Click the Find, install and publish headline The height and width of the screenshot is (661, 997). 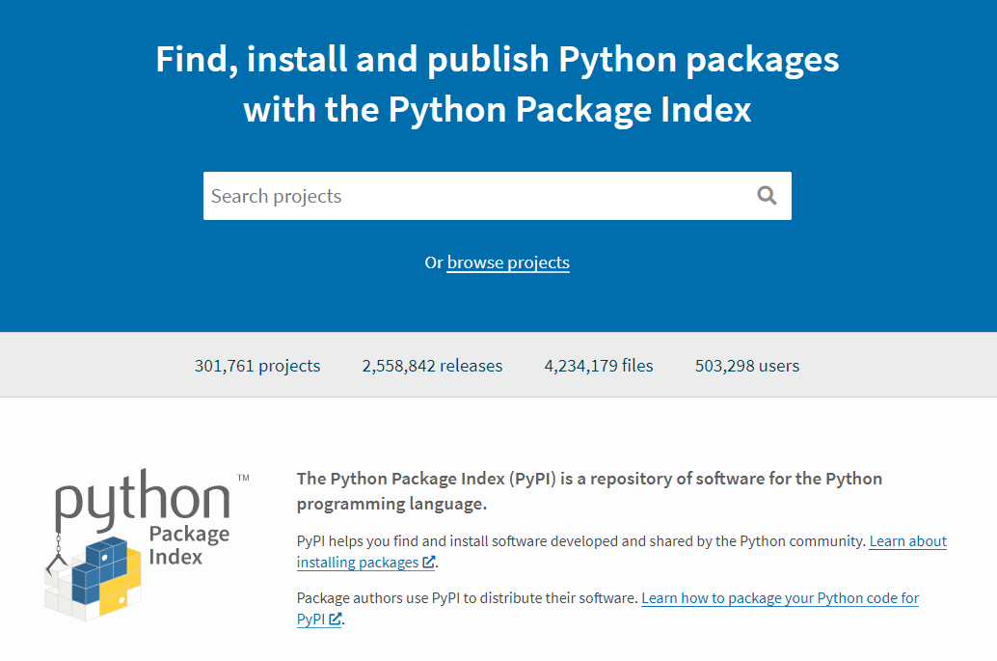tap(498, 84)
